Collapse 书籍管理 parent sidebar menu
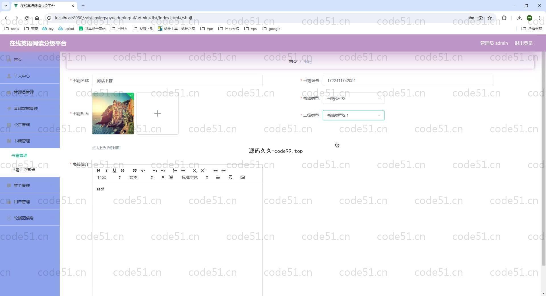 tap(30, 141)
